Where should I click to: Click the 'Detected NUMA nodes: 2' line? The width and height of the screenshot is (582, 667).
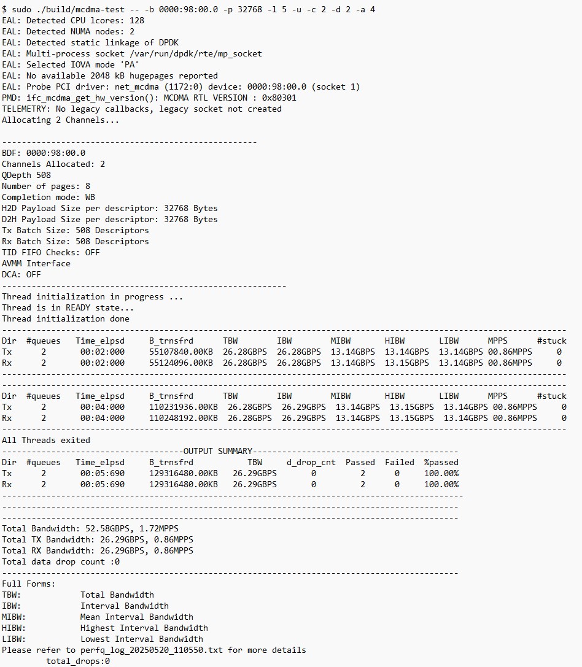tap(68, 31)
